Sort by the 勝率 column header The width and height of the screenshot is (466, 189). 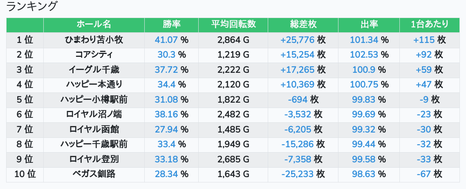pyautogui.click(x=171, y=25)
